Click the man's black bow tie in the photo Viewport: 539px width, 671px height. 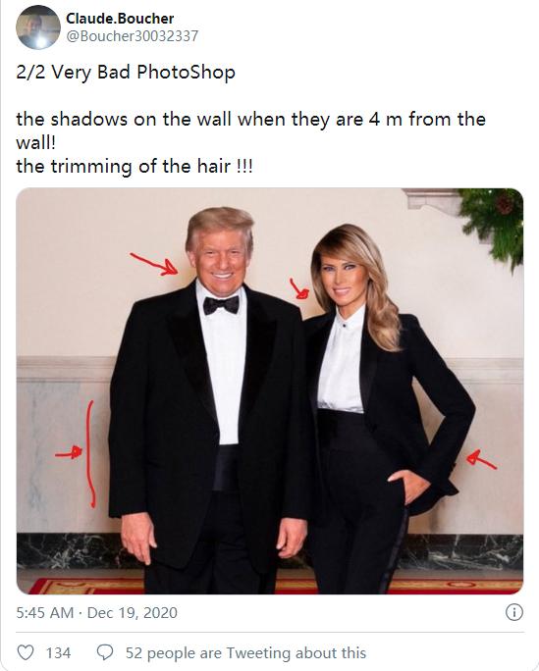point(221,305)
